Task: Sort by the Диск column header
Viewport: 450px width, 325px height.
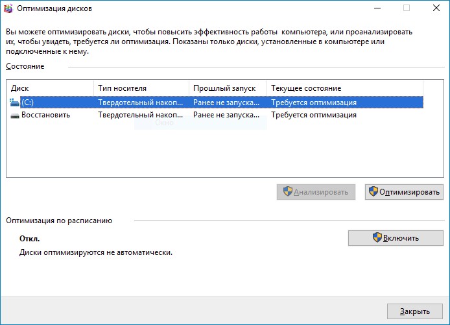Action: [x=50, y=88]
